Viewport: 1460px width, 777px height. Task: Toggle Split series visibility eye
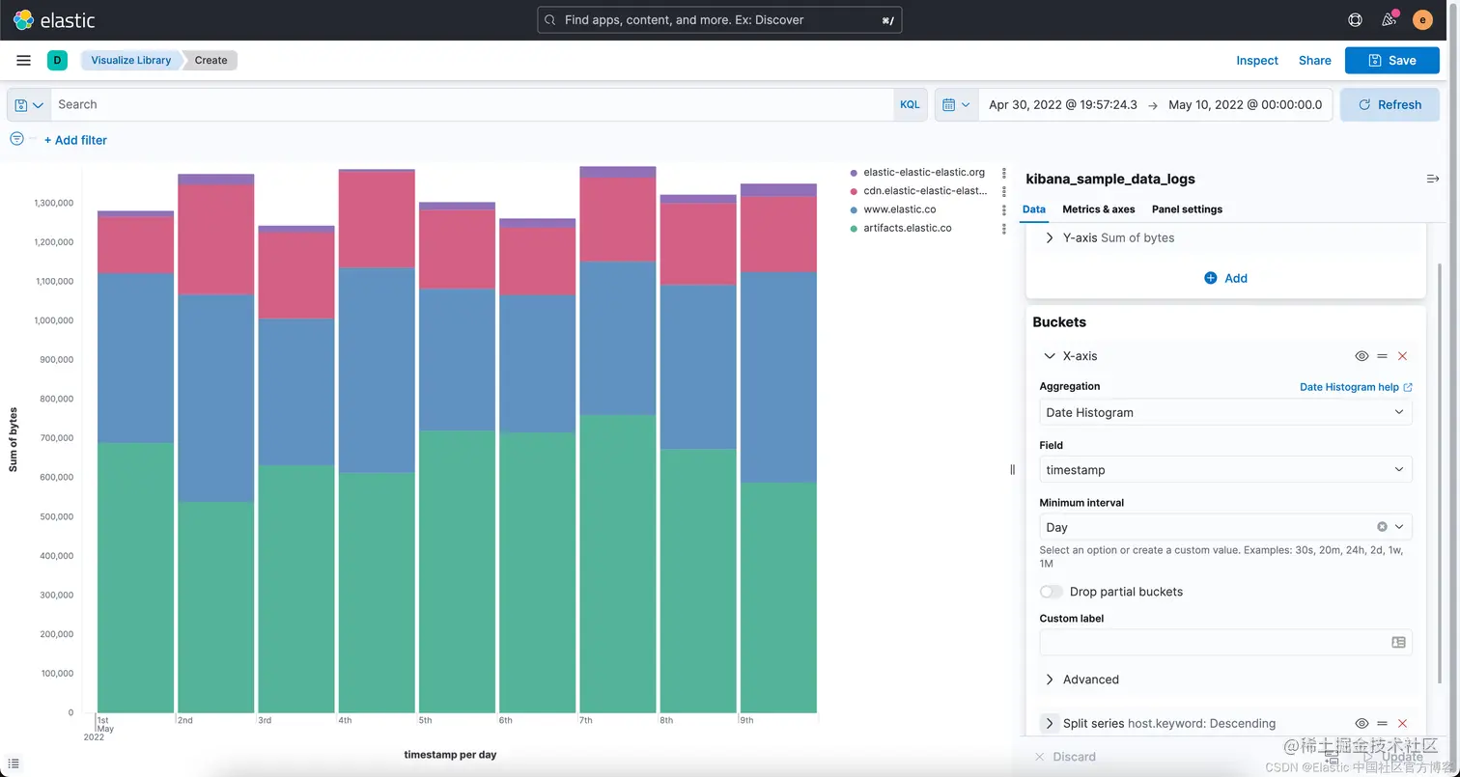tap(1362, 723)
